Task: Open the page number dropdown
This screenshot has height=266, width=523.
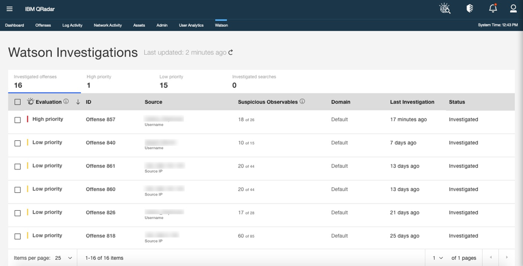Action: pyautogui.click(x=438, y=258)
